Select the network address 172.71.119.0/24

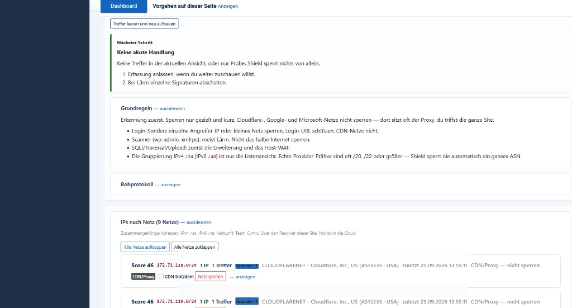(177, 301)
